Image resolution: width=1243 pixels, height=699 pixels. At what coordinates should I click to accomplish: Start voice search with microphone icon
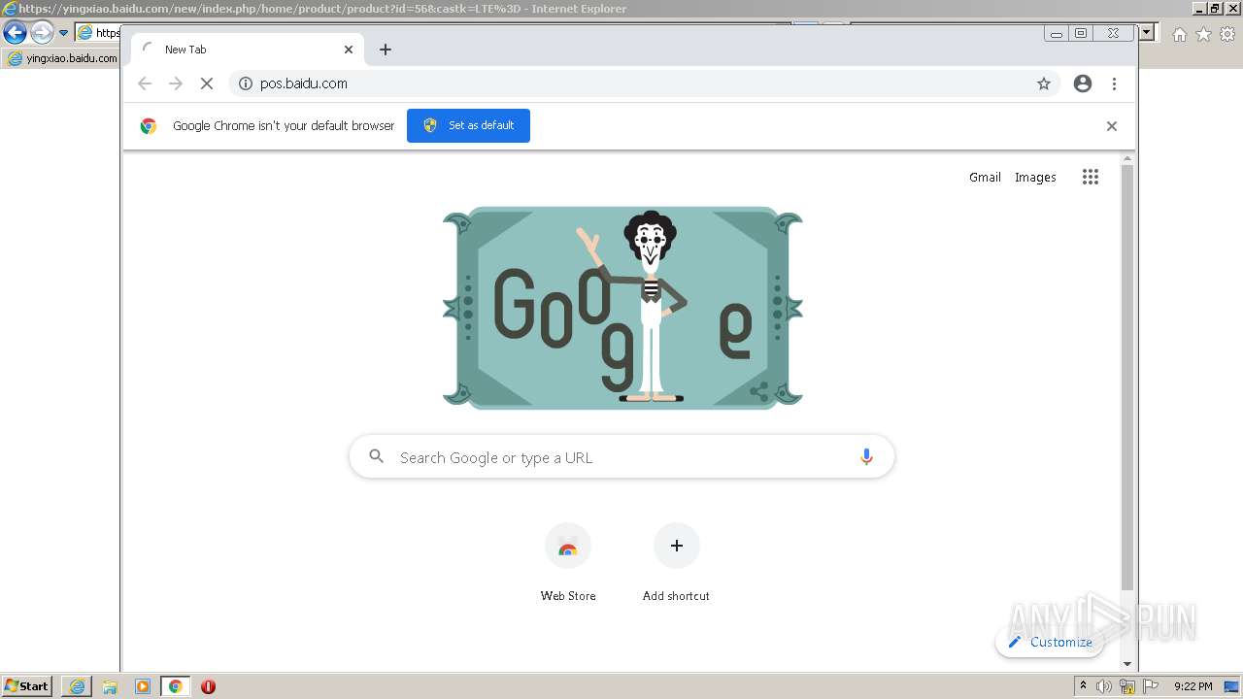click(x=866, y=457)
